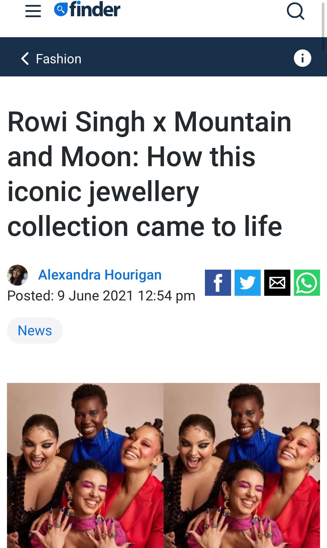Image resolution: width=327 pixels, height=548 pixels.
Task: Click the author's round avatar photo
Action: coord(17,275)
